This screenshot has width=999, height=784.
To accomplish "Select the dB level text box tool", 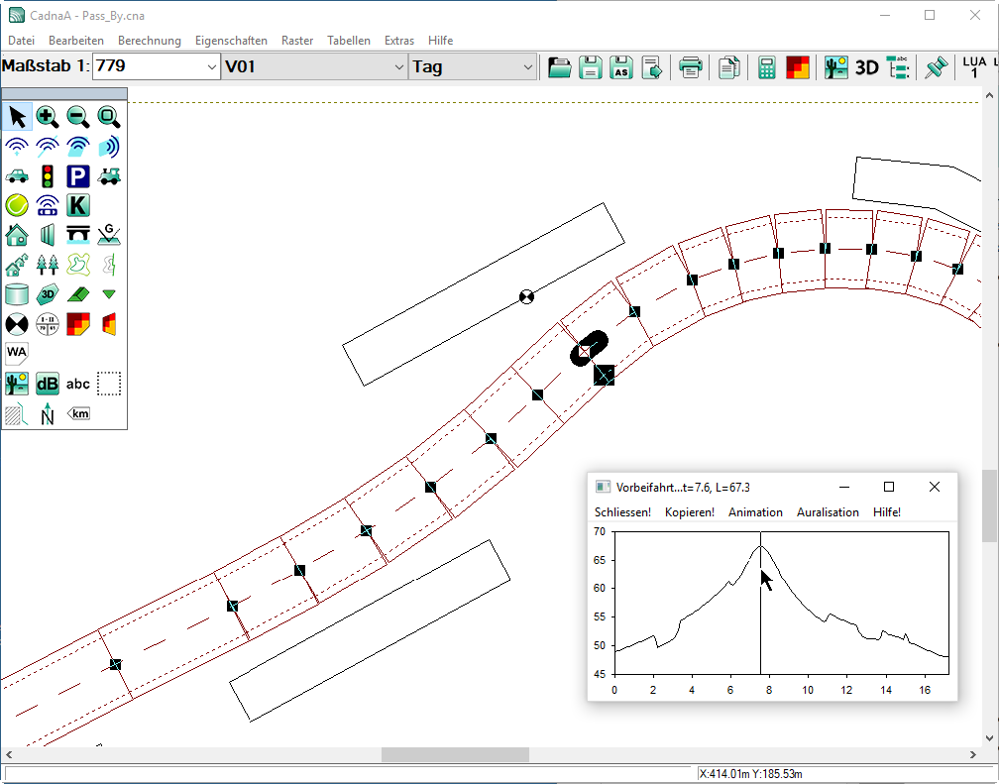I will click(48, 384).
